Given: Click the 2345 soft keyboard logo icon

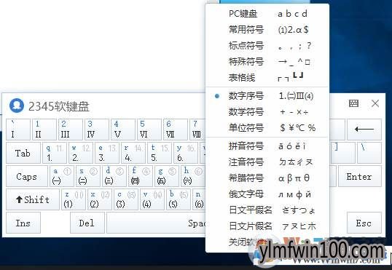Looking at the screenshot, I should pyautogui.click(x=17, y=106).
